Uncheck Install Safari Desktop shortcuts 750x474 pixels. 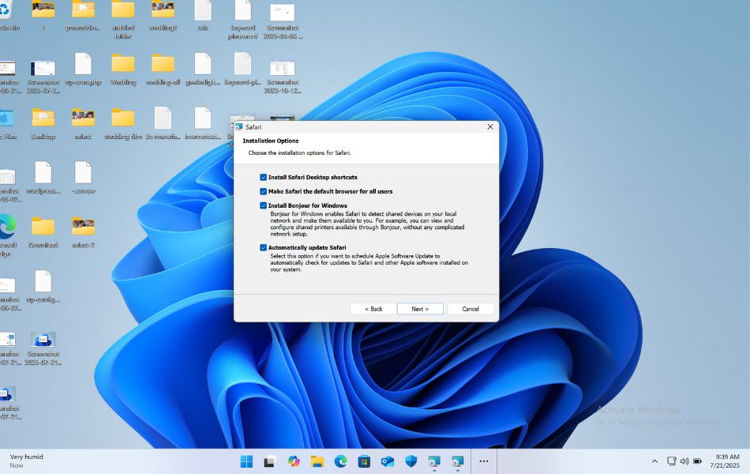click(264, 177)
